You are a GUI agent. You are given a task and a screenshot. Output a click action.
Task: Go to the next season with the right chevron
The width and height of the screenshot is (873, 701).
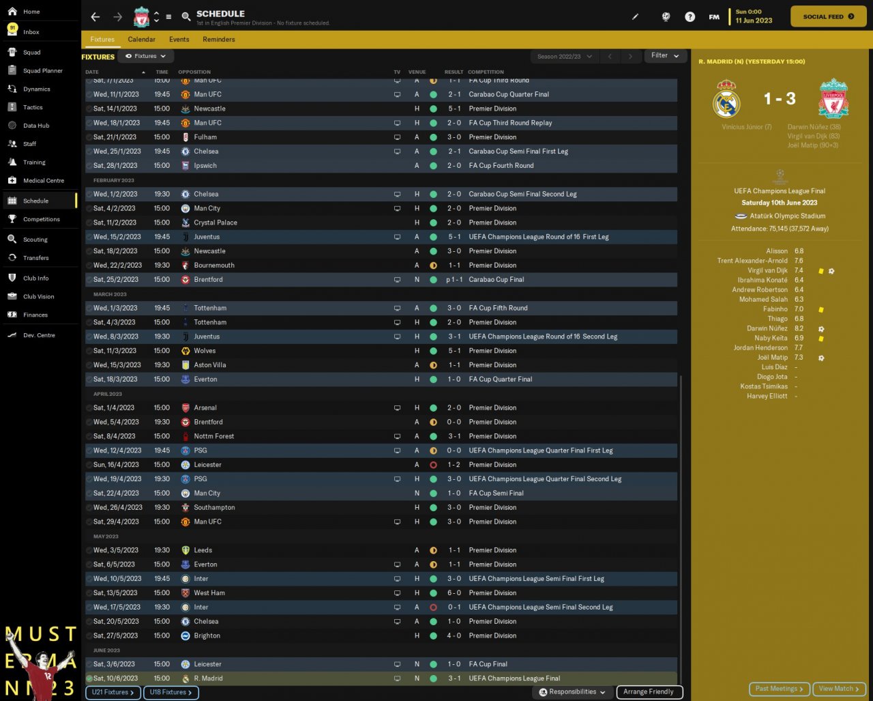[630, 56]
